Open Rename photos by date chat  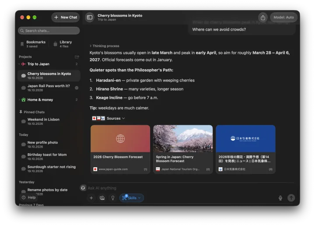point(49,191)
